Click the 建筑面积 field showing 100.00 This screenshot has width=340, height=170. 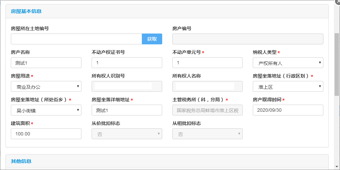click(x=46, y=134)
